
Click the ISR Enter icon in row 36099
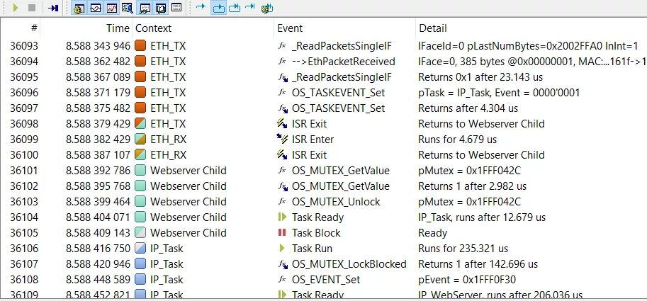[x=283, y=139]
